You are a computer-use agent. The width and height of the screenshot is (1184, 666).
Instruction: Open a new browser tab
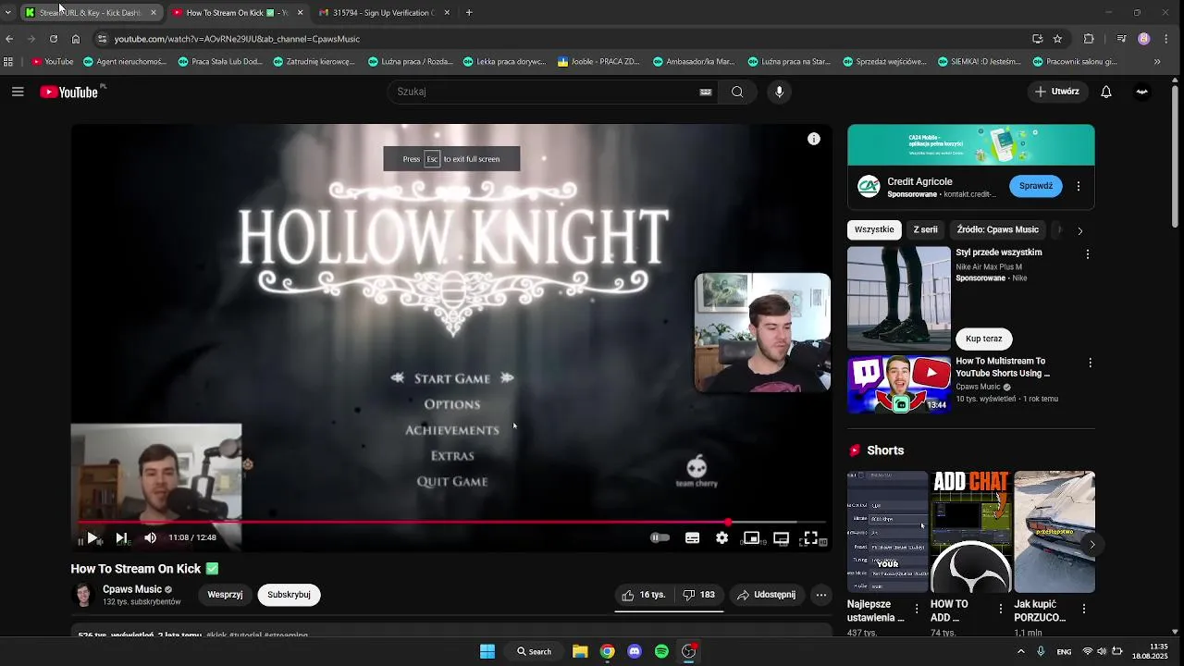469,13
